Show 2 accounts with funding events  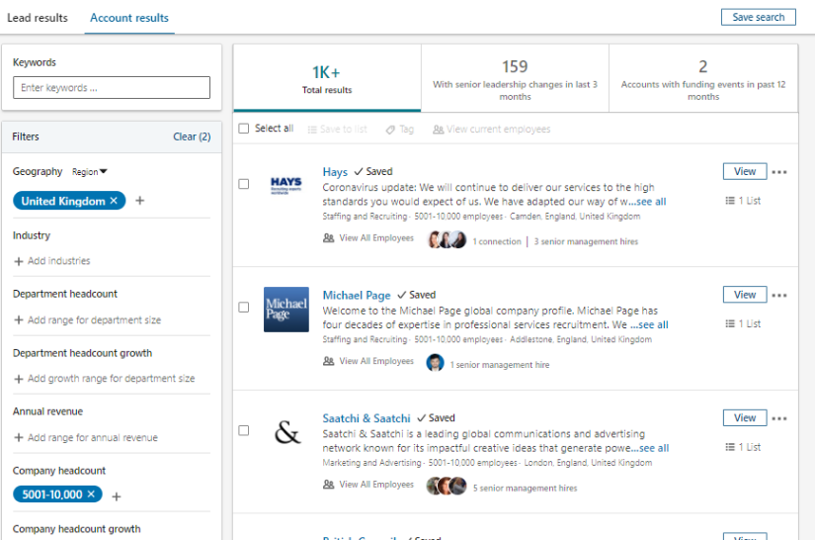[703, 78]
